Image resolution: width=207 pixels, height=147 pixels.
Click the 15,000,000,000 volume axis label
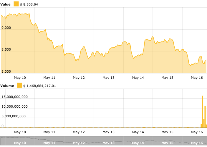pyautogui.click(x=14, y=97)
